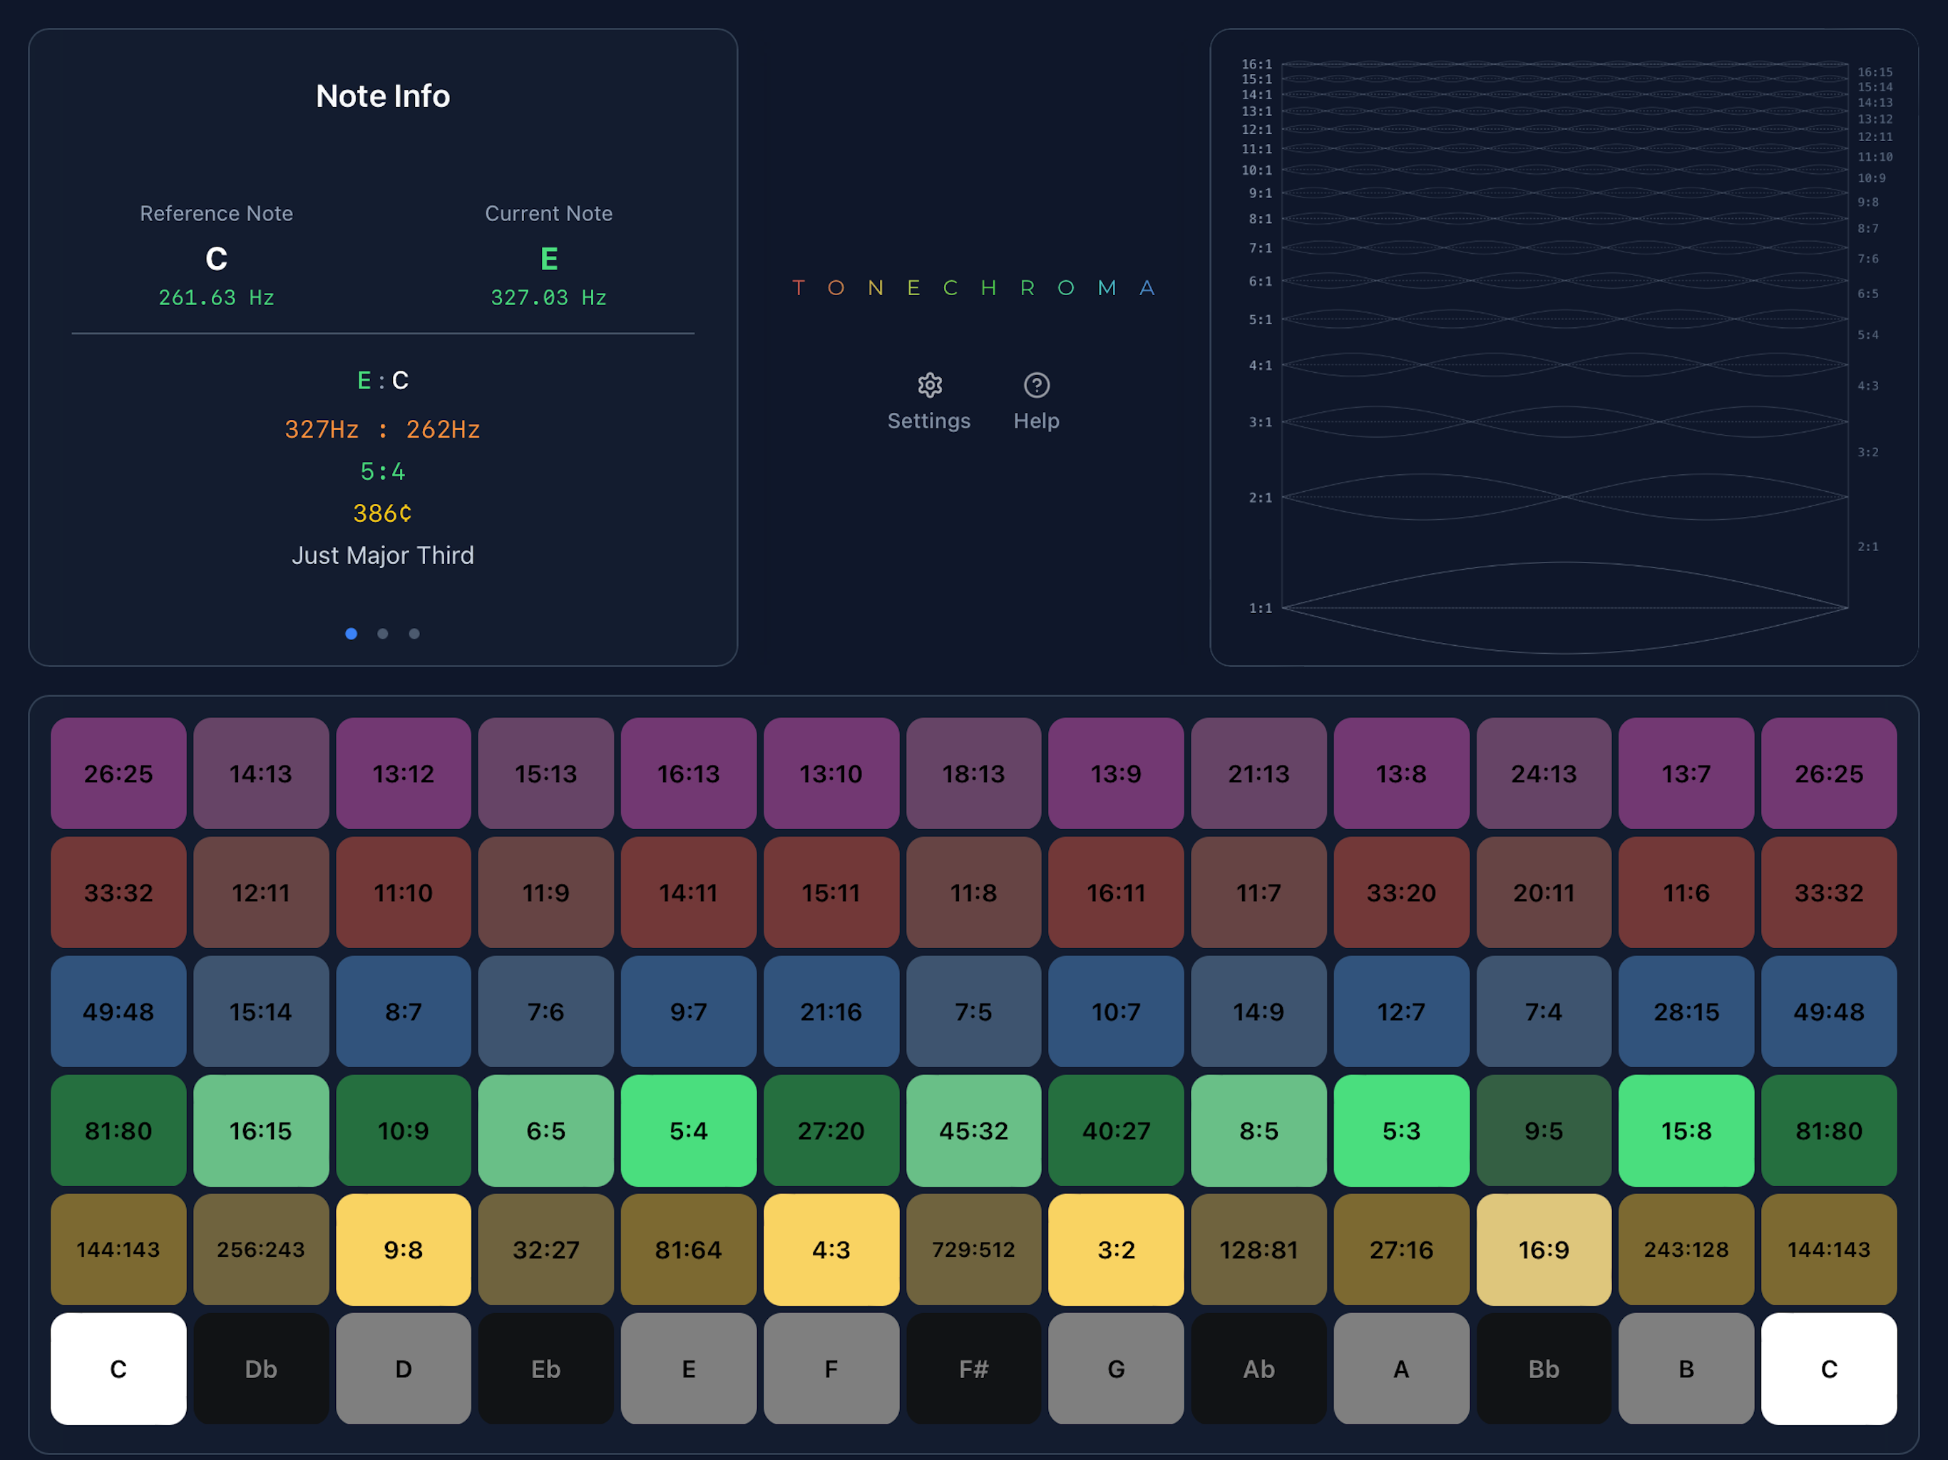This screenshot has width=1948, height=1460.
Task: Tap the 7:6 ratio pad
Action: (546, 1011)
